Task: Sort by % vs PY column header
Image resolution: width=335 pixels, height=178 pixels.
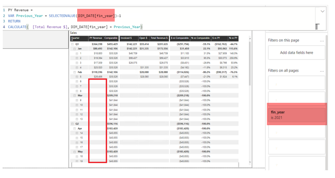Action: [233, 38]
